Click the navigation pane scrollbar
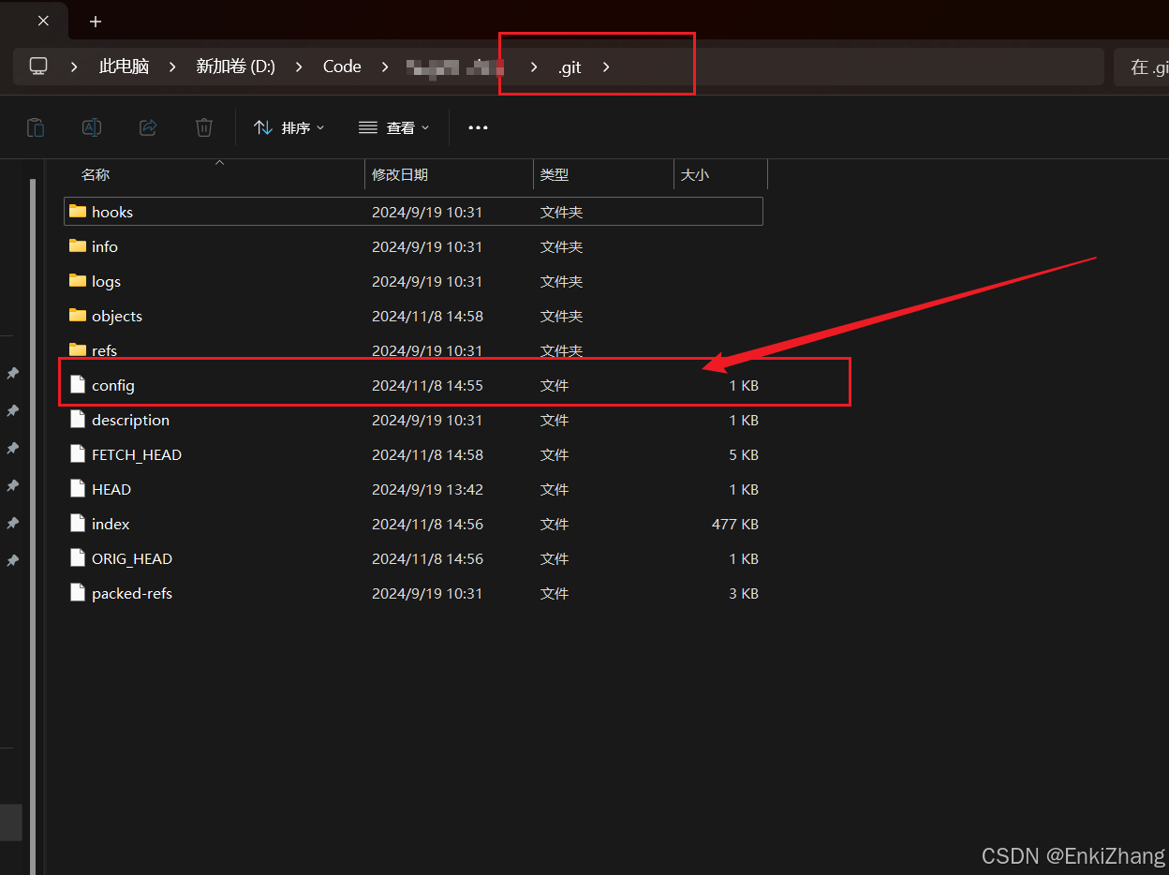This screenshot has width=1169, height=875. pos(33,525)
